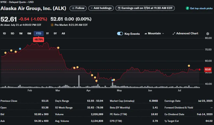Click the Previous Close value 53.15
Screen dimensions: 214x125
45,101
